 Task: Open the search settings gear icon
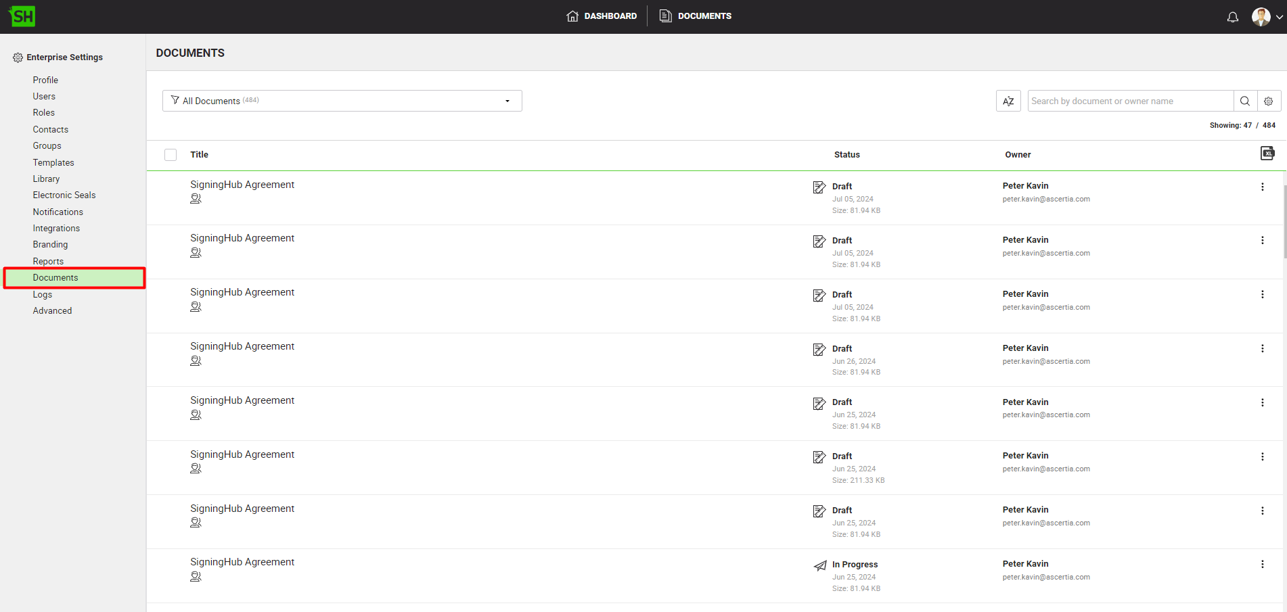pyautogui.click(x=1268, y=101)
